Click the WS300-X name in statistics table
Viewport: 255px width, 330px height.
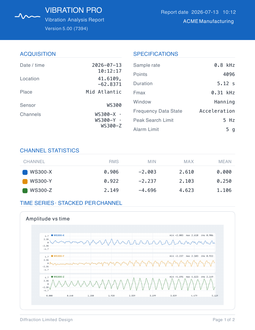[x=41, y=172]
